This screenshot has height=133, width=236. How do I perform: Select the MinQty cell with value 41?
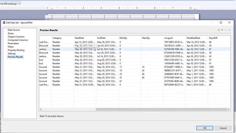pyautogui.click(x=129, y=78)
